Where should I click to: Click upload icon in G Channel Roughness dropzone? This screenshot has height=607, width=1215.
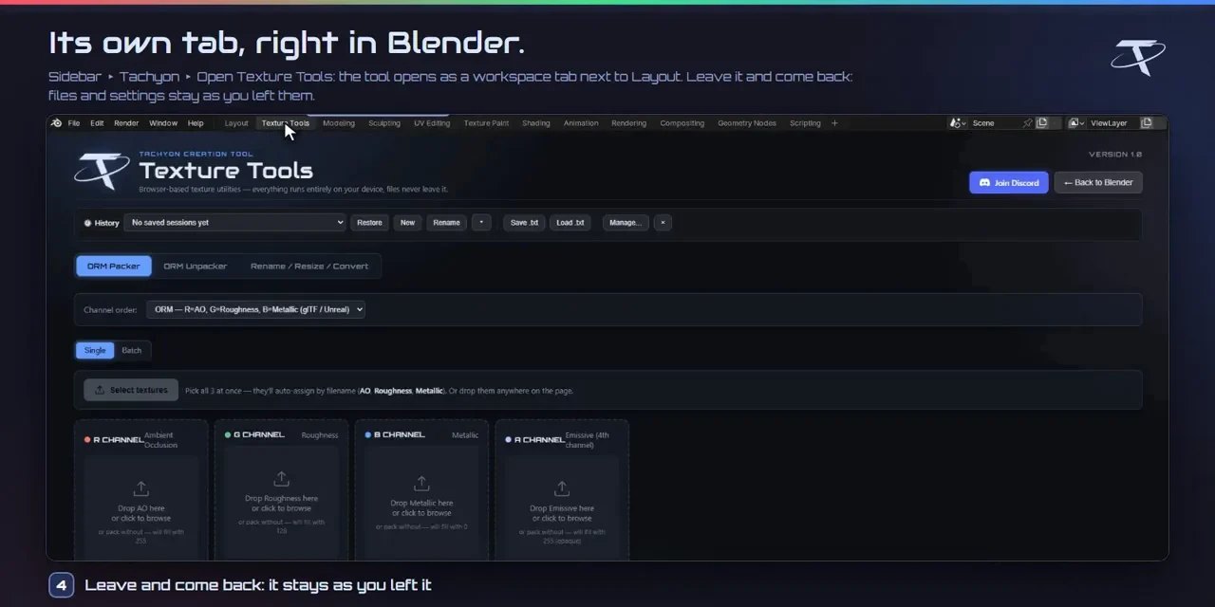coord(281,479)
